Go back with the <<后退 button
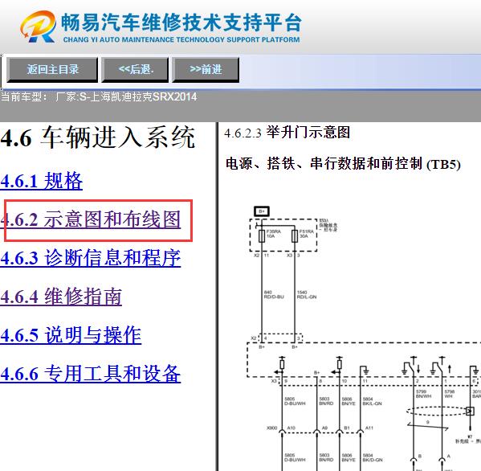This screenshot has height=471, width=481. point(135,70)
